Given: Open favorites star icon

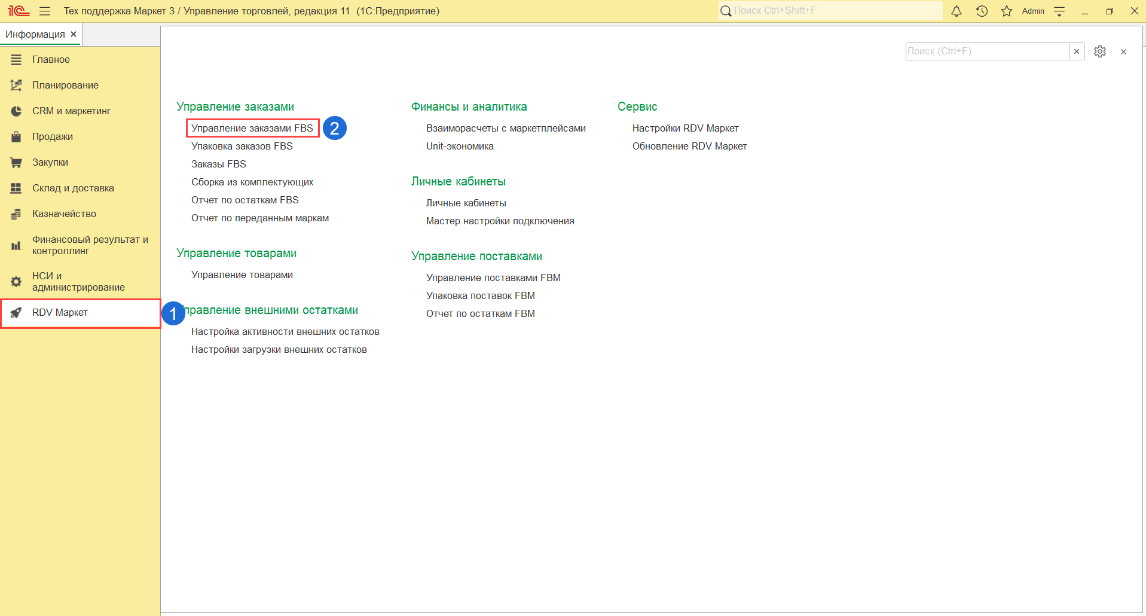Looking at the screenshot, I should point(1007,11).
